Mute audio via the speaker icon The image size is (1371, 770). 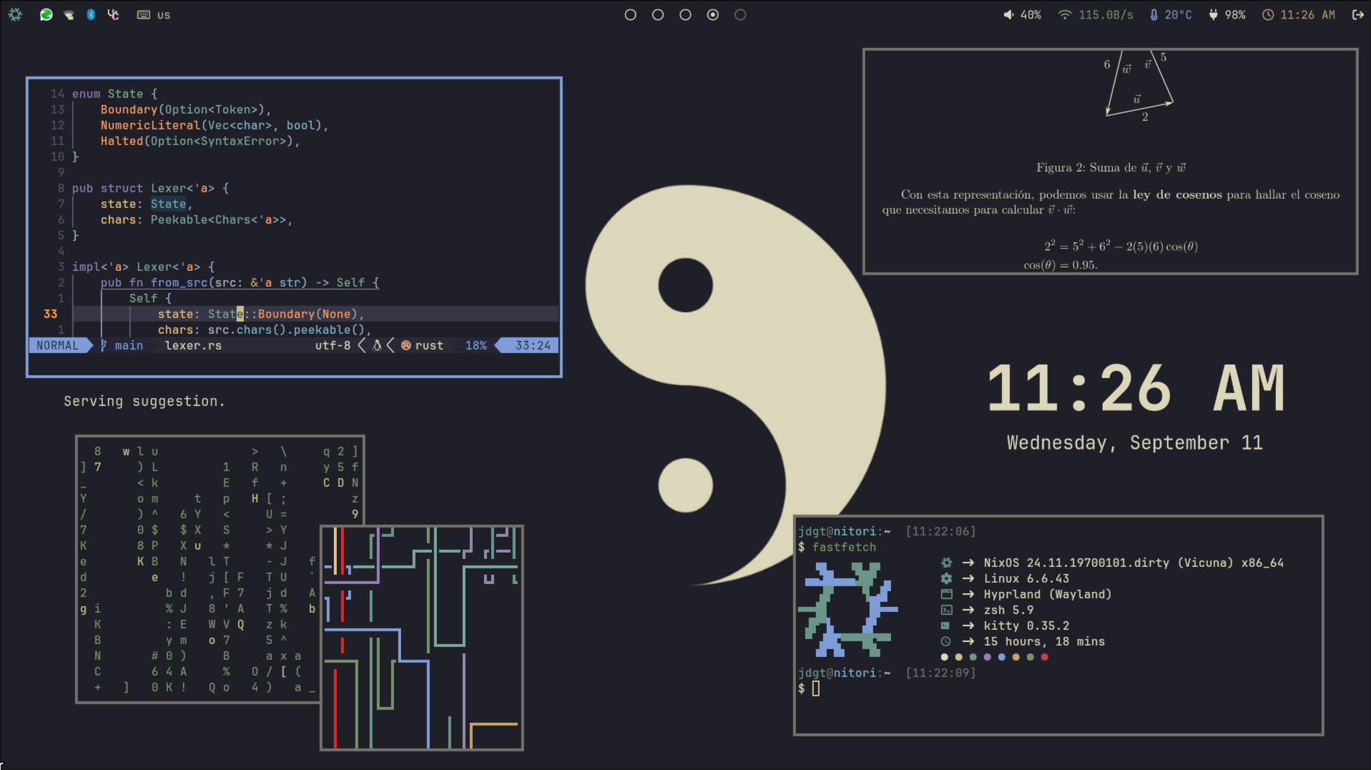[x=1008, y=14]
